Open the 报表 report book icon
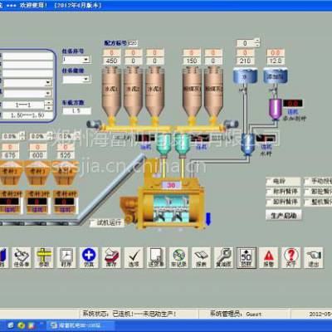The width and height of the screenshot is (332, 332). tap(201, 257)
